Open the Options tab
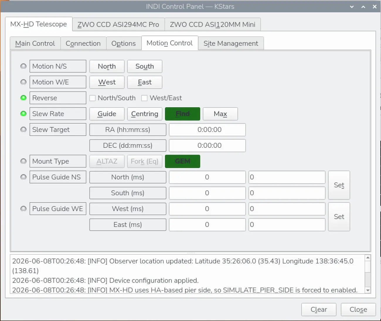381x321 pixels. 124,43
